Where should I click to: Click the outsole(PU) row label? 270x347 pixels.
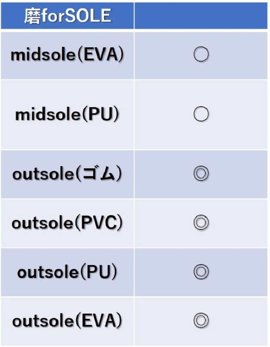(67, 272)
